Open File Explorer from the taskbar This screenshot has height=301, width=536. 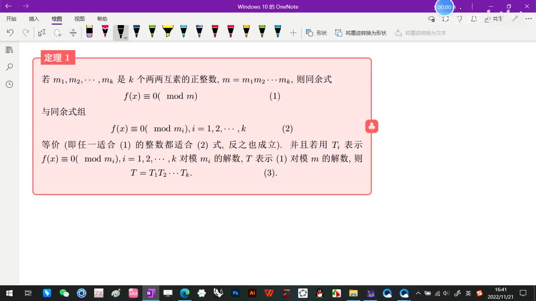(353, 293)
